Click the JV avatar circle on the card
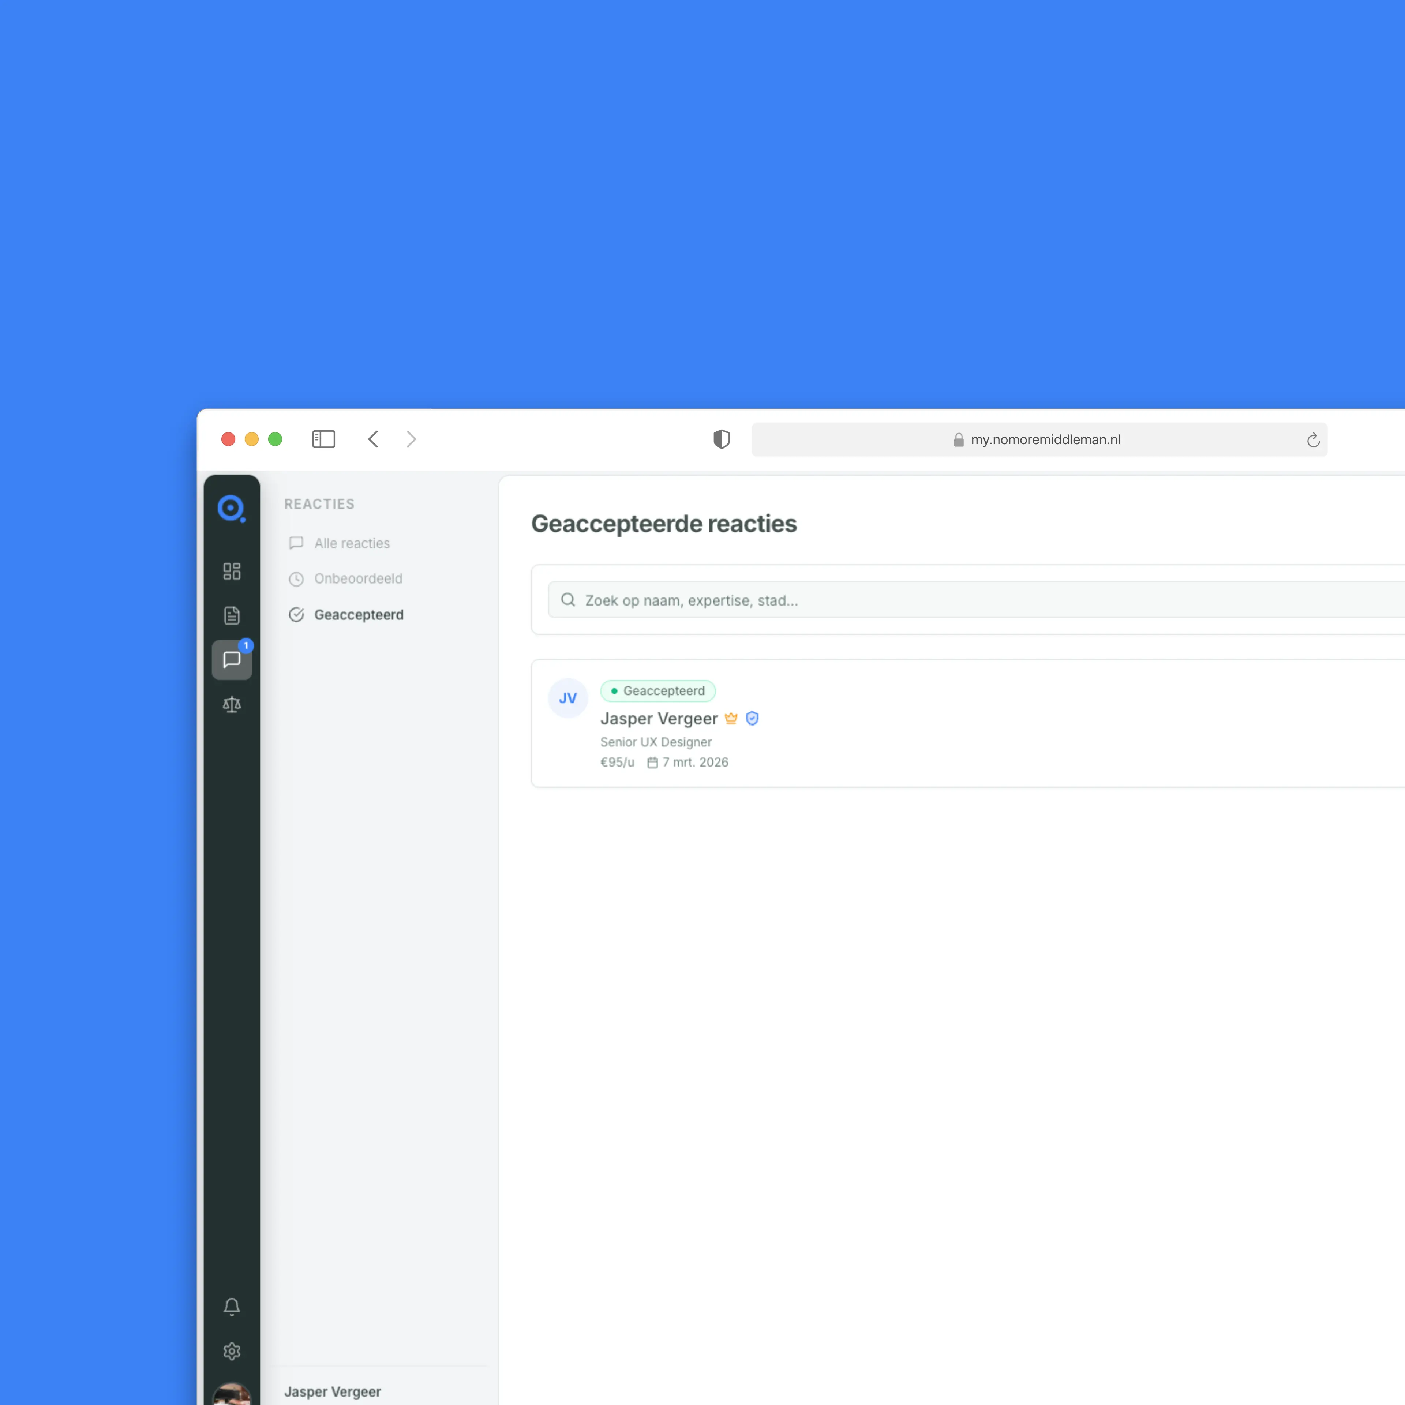 coord(567,698)
